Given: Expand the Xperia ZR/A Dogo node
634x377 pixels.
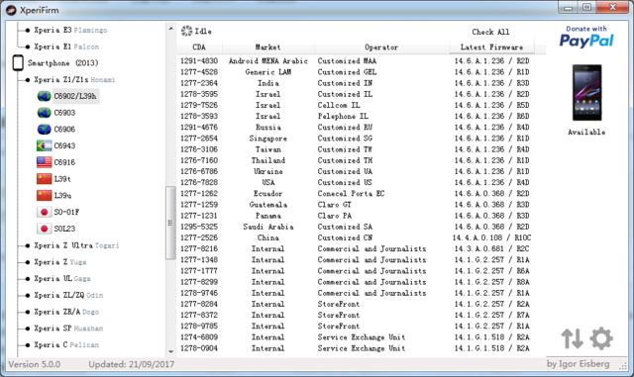Looking at the screenshot, I should click(x=66, y=312).
